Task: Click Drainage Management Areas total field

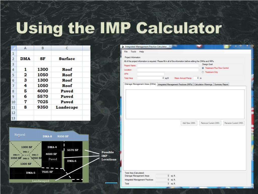Action: [163, 176]
